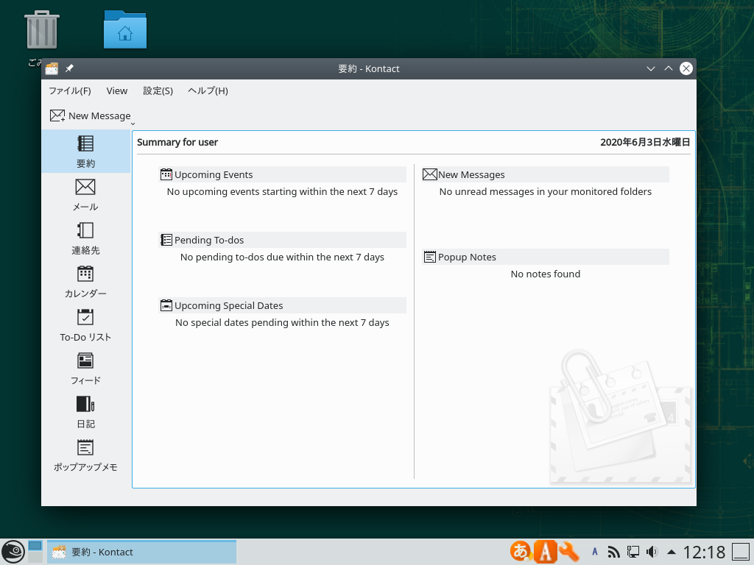This screenshot has width=754, height=565.
Task: Open the View menu
Action: point(117,90)
